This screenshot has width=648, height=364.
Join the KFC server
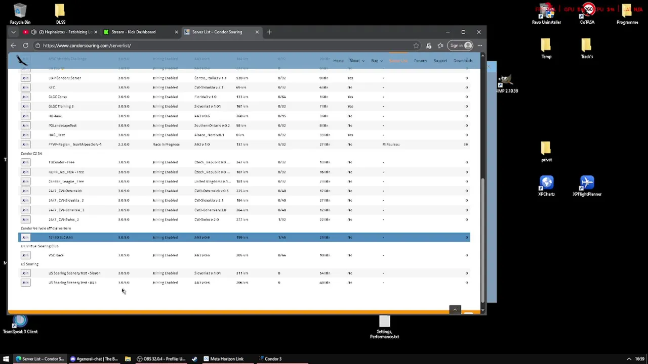point(25,87)
